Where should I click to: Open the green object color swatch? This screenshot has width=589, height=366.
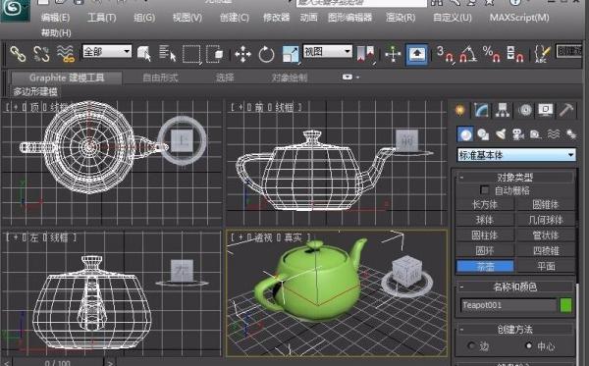click(565, 305)
